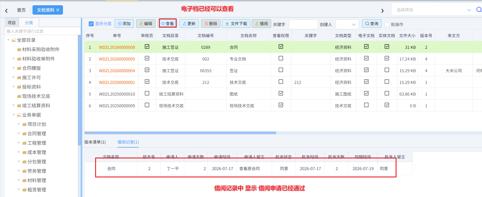Image resolution: width=482 pixels, height=197 pixels.
Task: Expand the 施工许可 node arrow
Action: pyautogui.click(x=13, y=77)
